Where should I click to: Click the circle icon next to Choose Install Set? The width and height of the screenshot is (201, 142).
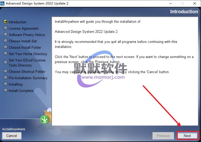(5, 41)
